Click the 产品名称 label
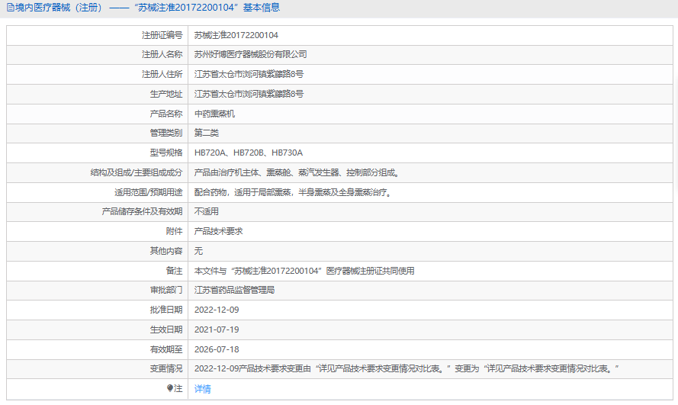 coord(166,114)
